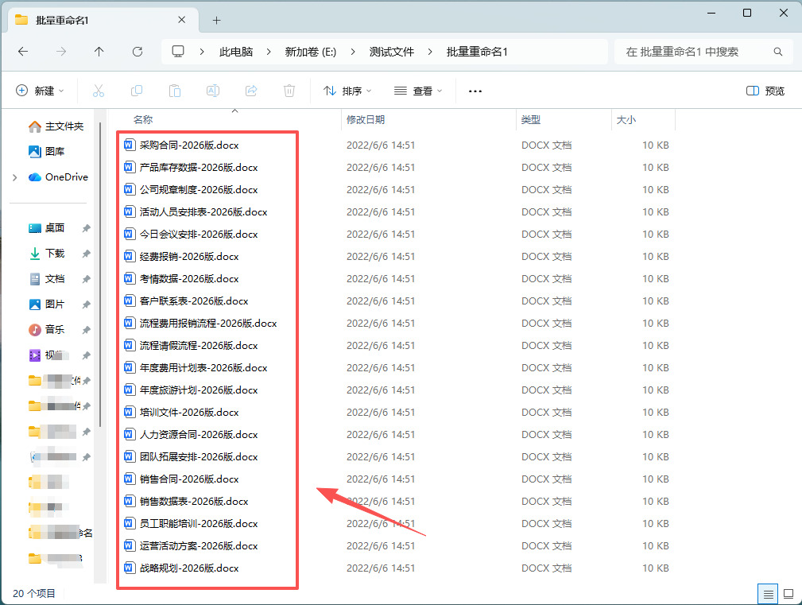The image size is (802, 605).
Task: Select file 产品库存数据-2026版.docx
Action: pos(199,167)
